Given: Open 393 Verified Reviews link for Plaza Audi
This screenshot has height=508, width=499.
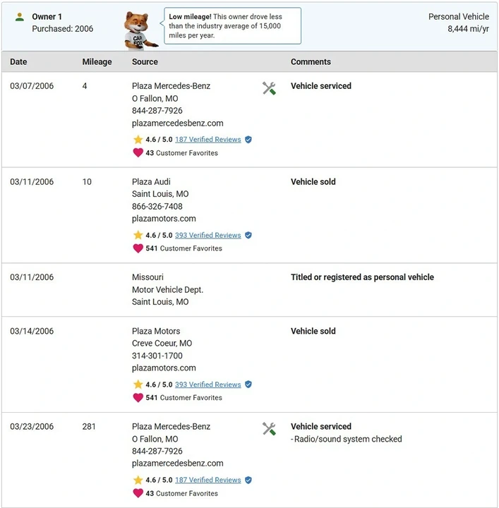Looking at the screenshot, I should tap(208, 235).
